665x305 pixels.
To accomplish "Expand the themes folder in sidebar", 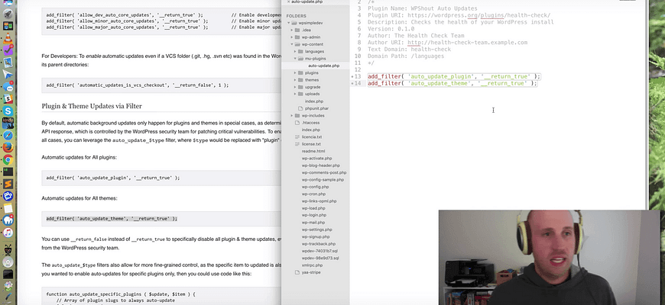I will [295, 80].
